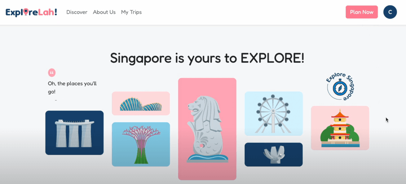Go to About Us
Viewport: 406px width, 184px height.
104,12
